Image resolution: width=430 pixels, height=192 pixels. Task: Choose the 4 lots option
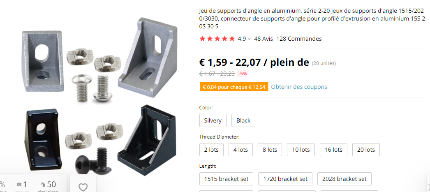point(240,150)
